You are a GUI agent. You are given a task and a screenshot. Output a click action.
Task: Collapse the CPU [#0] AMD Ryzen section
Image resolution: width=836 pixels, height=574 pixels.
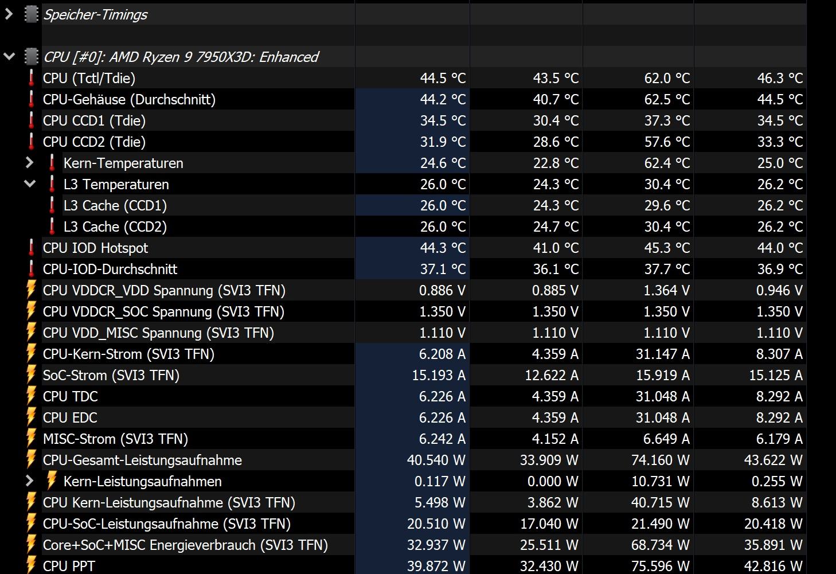coord(9,57)
